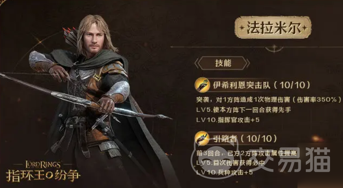Click the 引路者 (10/10) skill title

pos(245,138)
